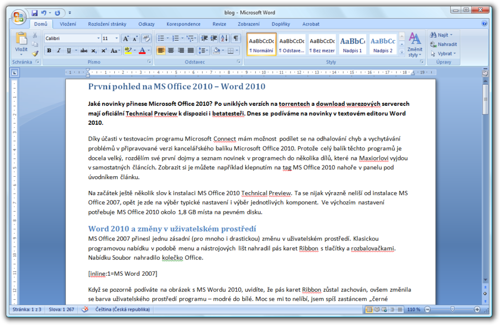Click word count Slova: 1 267
Image resolution: width=500 pixels, height=325 pixels.
coord(62,309)
